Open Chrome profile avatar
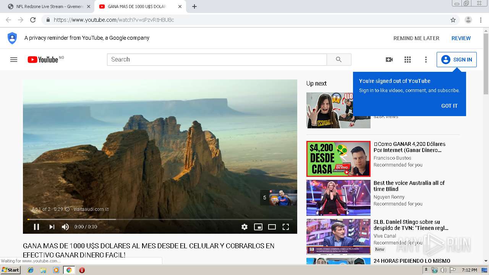The image size is (489, 275). click(x=468, y=20)
